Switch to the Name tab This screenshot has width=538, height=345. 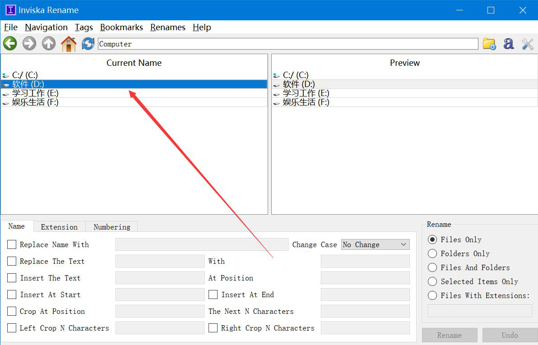pyautogui.click(x=16, y=226)
